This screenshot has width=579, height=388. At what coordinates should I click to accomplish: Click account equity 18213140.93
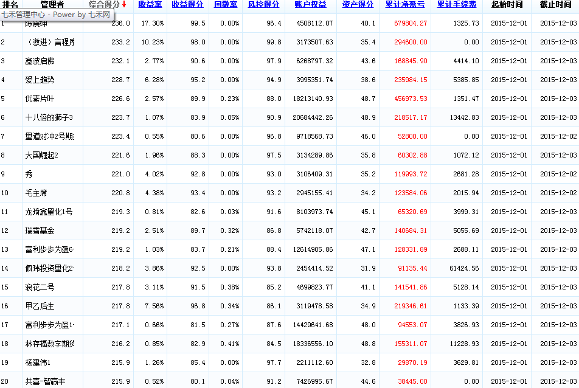click(x=313, y=99)
